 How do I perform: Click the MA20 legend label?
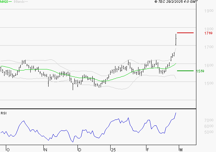pyautogui.click(x=4, y=2)
